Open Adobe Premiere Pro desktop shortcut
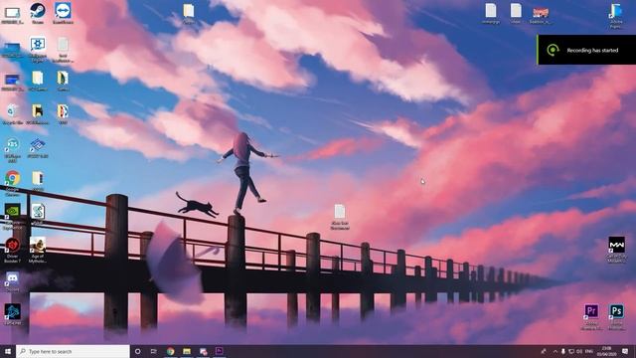The width and height of the screenshot is (636, 358). 591,317
